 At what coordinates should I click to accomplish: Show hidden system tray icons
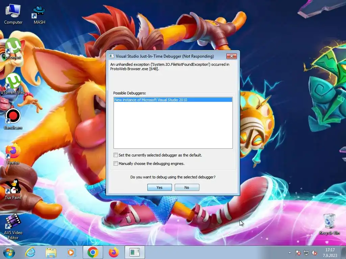pyautogui.click(x=290, y=253)
